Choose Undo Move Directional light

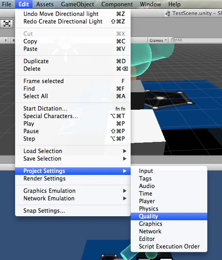(x=73, y=14)
